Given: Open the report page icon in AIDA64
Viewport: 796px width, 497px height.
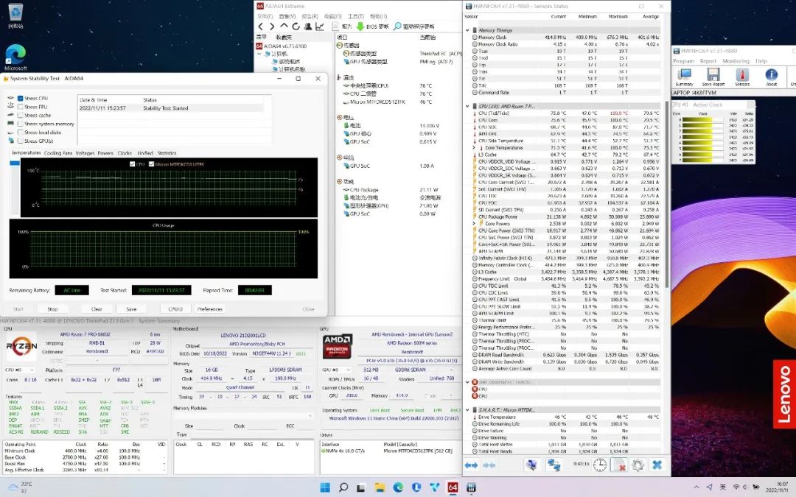Looking at the screenshot, I should [335, 27].
